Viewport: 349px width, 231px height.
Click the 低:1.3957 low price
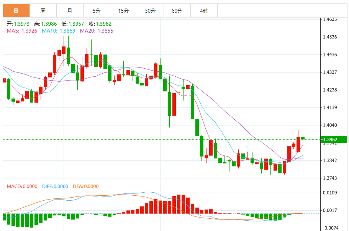[73, 24]
